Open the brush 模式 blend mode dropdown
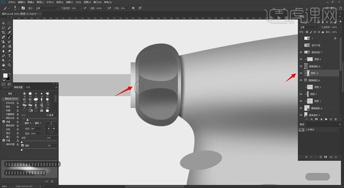 click(x=47, y=8)
